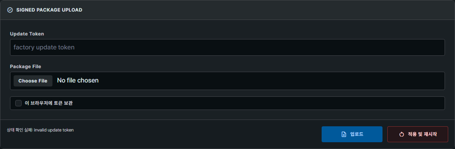Open file picker via Choose File
The height and width of the screenshot is (149, 455).
pyautogui.click(x=33, y=81)
